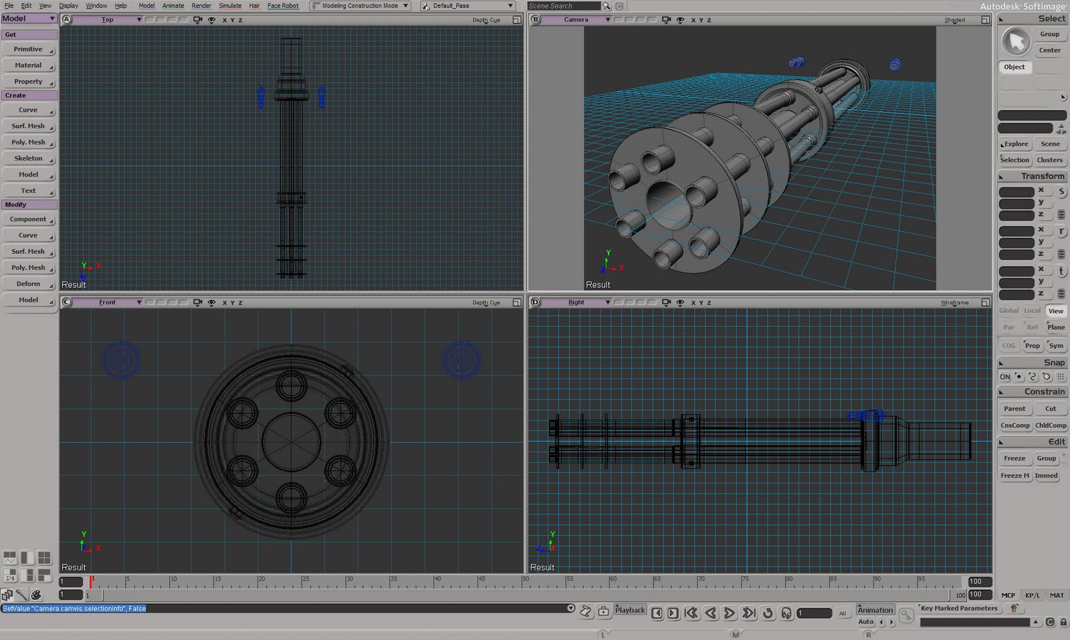
Task: Click the overlapping boxes icon at bottom left
Action: click(x=7, y=595)
